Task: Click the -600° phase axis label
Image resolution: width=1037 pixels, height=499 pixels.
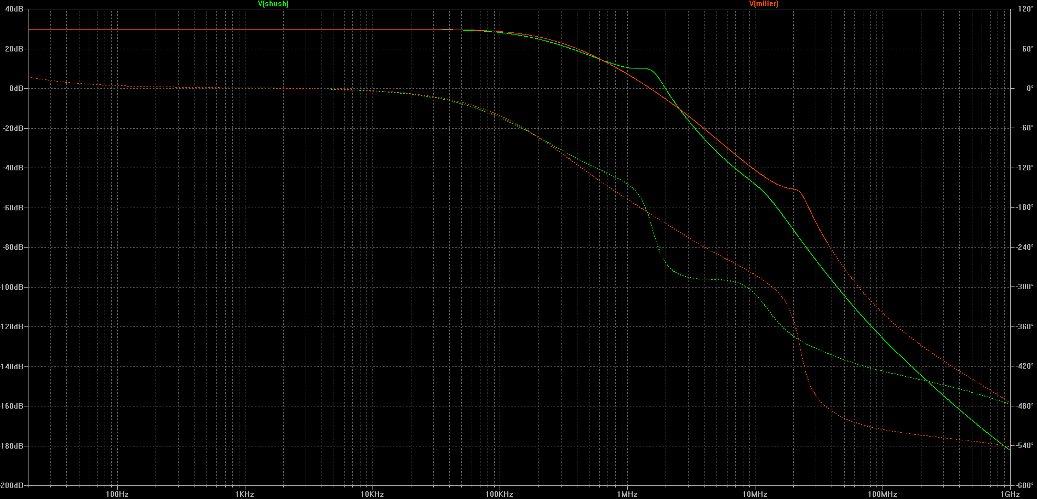Action: (1024, 485)
